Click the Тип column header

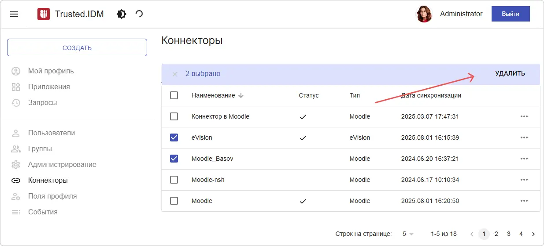pos(355,95)
